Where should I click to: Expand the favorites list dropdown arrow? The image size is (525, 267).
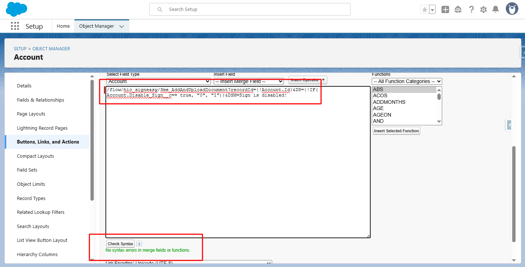(x=432, y=10)
